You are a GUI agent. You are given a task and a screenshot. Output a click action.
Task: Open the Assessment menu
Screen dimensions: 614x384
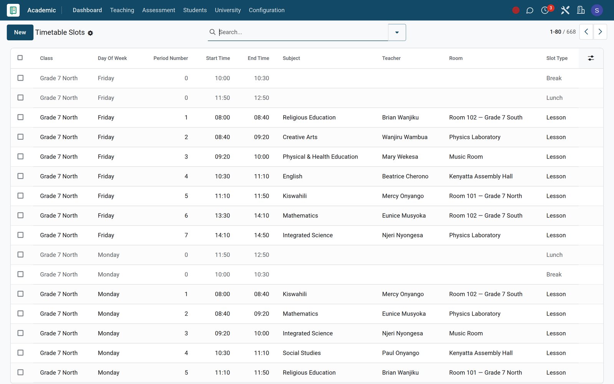tap(158, 10)
